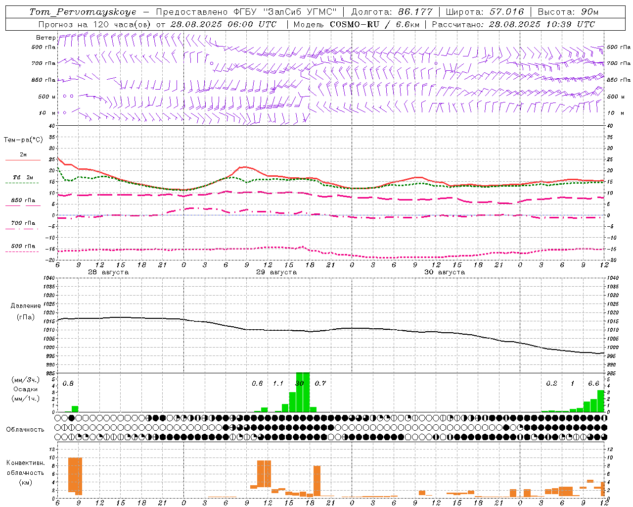The width and height of the screenshot is (633, 507).
Task: Select the forecast start 28.08.2025 06:00 UTC
Action: point(224,24)
